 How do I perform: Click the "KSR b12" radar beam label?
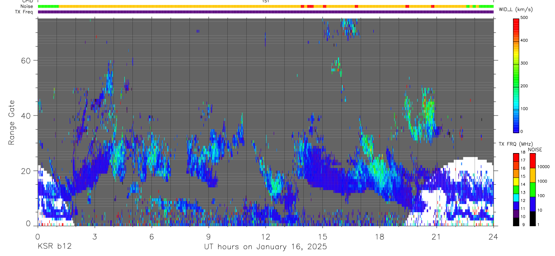(x=54, y=247)
